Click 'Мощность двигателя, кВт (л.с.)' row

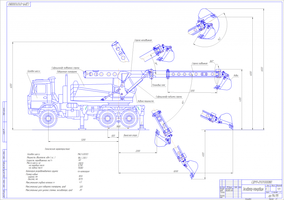click(x=41, y=158)
